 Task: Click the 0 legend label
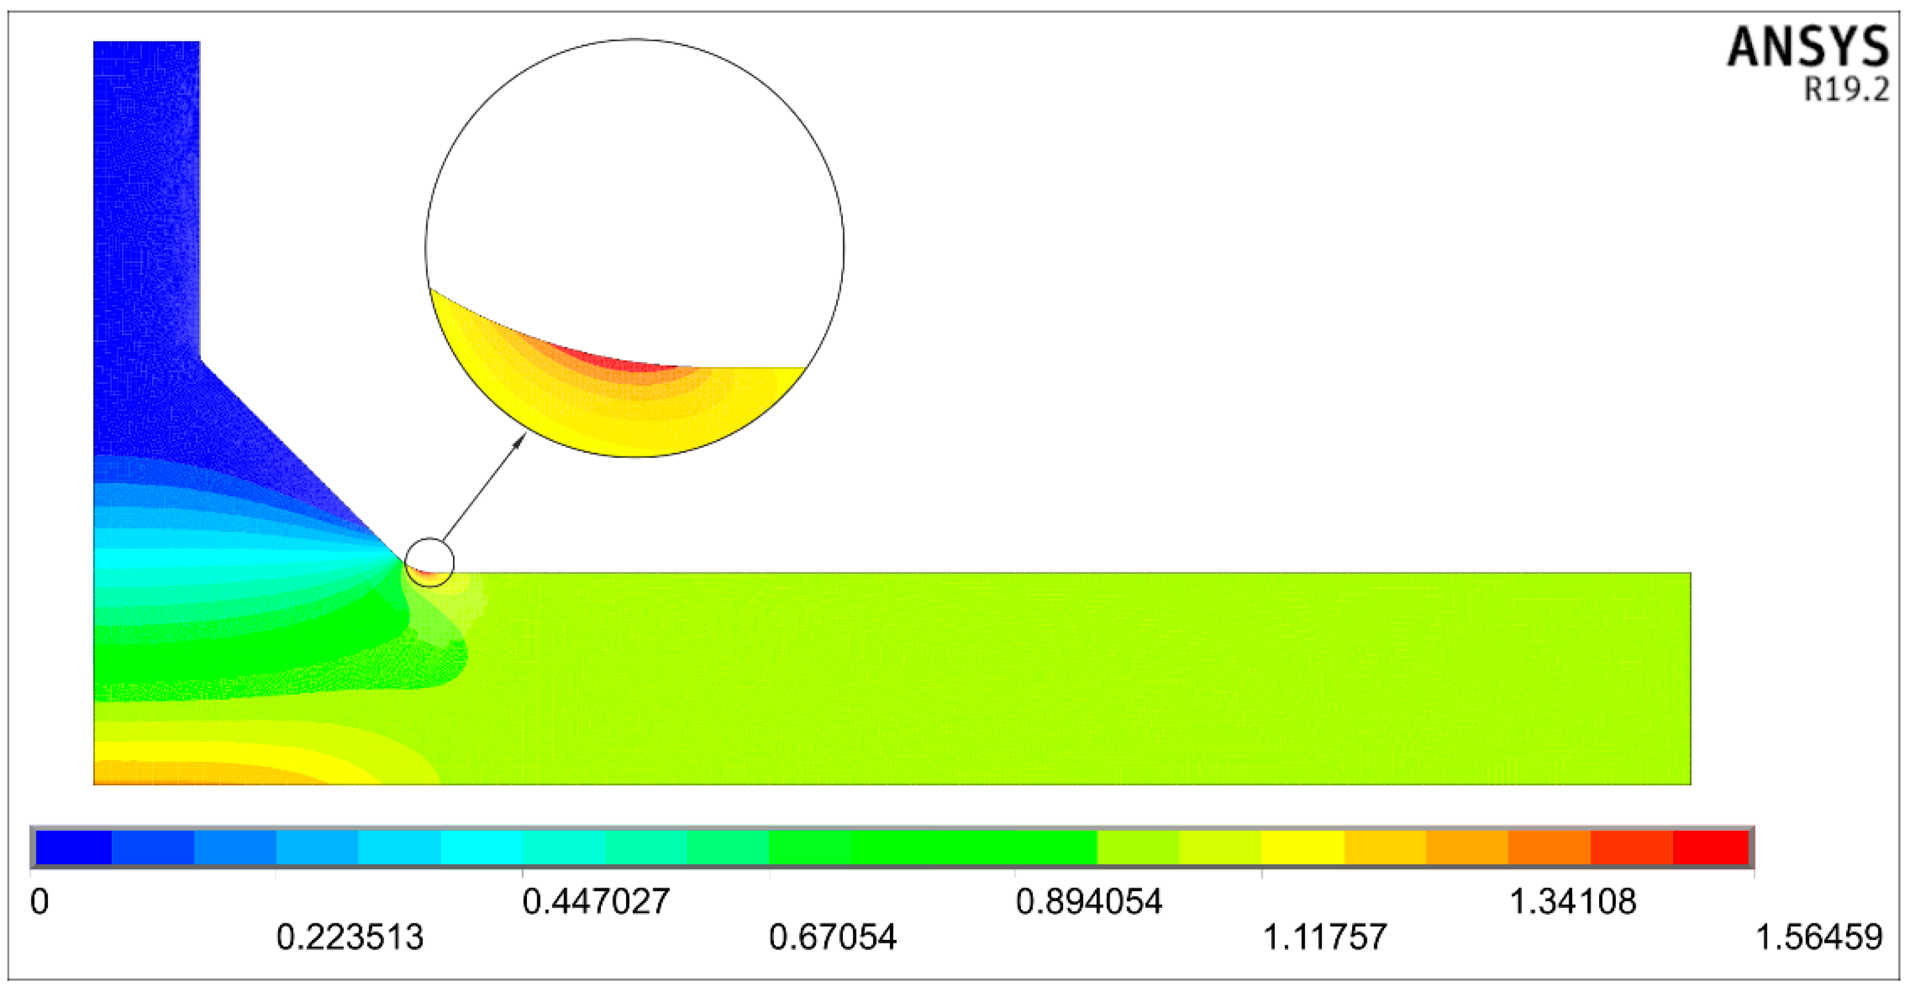click(39, 901)
